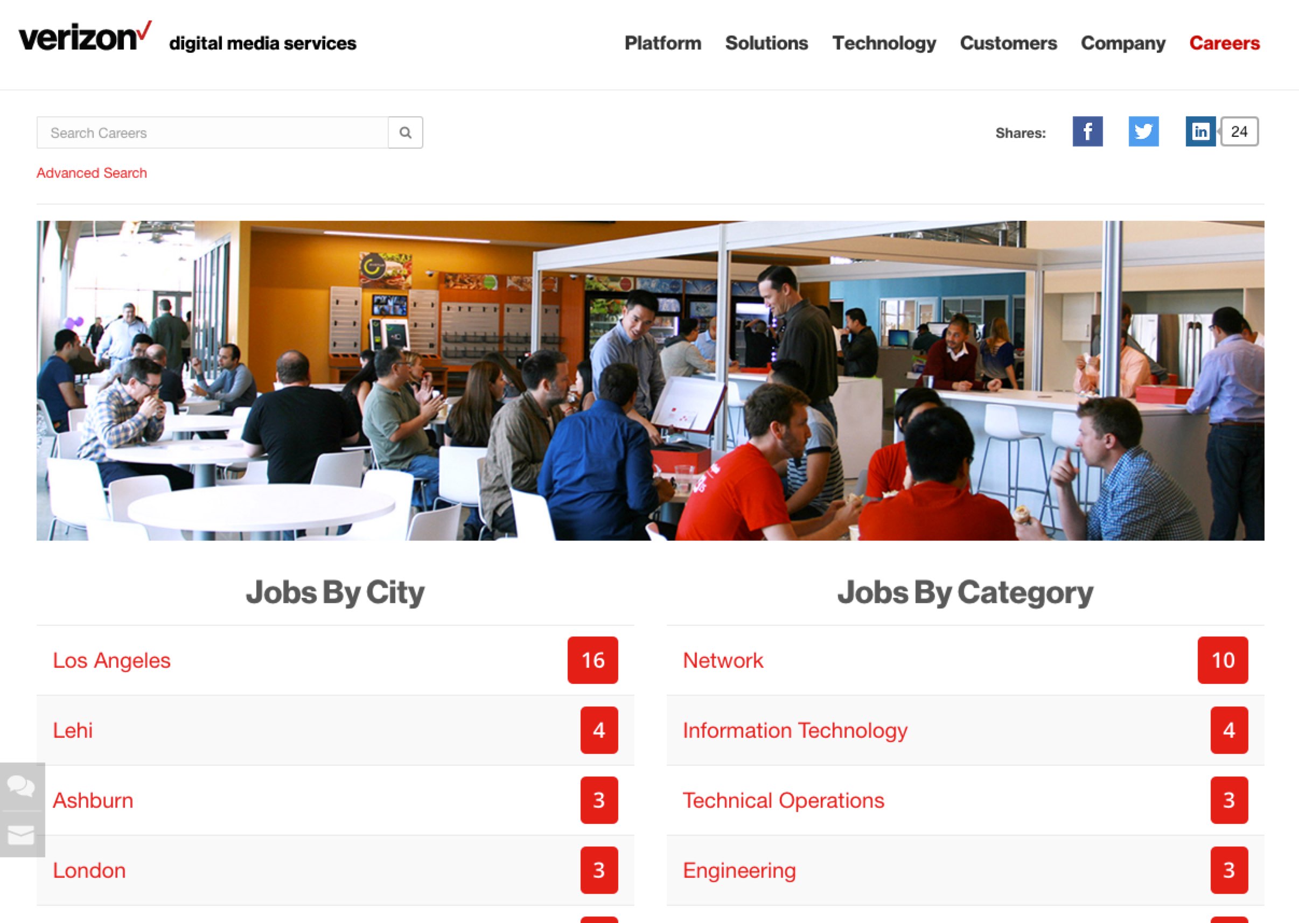Click the office environment banner image
This screenshot has height=923, width=1299.
click(651, 381)
